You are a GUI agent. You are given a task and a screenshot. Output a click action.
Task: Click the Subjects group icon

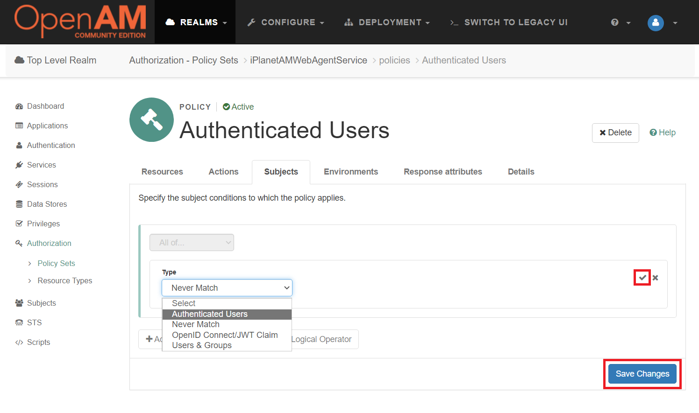pos(19,303)
